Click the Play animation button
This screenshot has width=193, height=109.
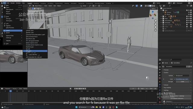81,89
